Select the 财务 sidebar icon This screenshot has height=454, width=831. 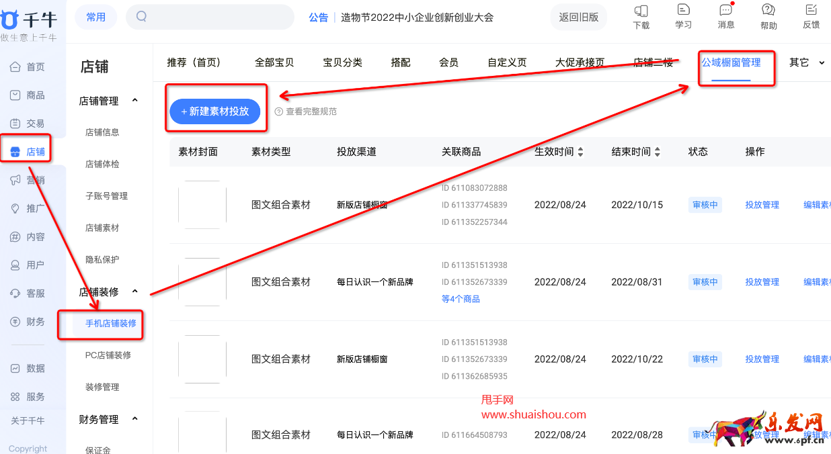pos(26,321)
